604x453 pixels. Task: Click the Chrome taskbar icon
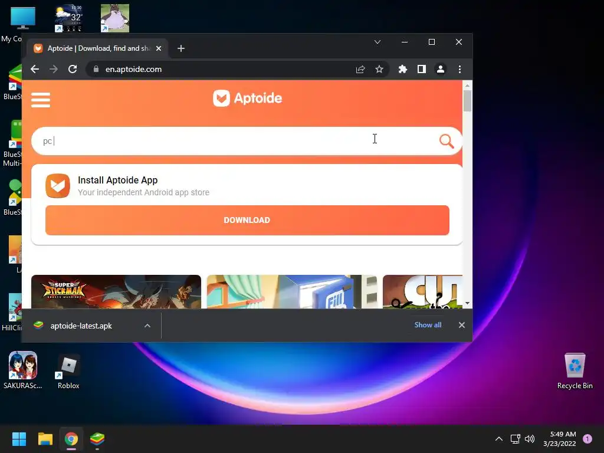(x=71, y=439)
